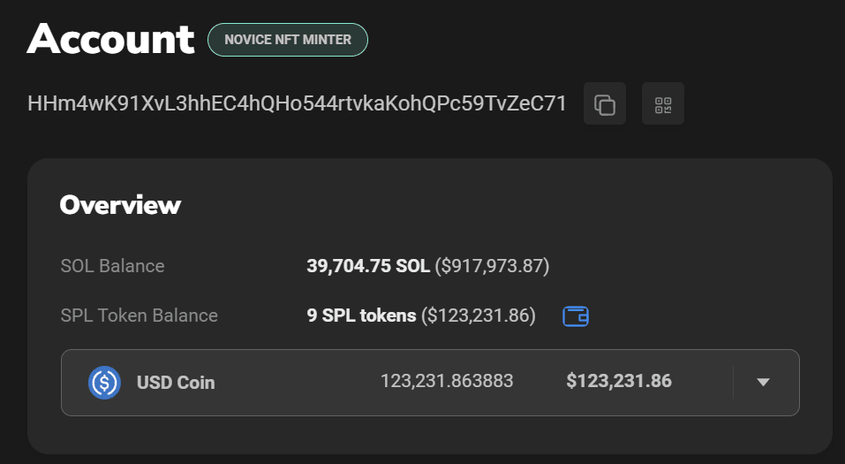Image resolution: width=845 pixels, height=464 pixels.
Task: Click the ($917,973.87) SOL dollar value
Action: [492, 266]
